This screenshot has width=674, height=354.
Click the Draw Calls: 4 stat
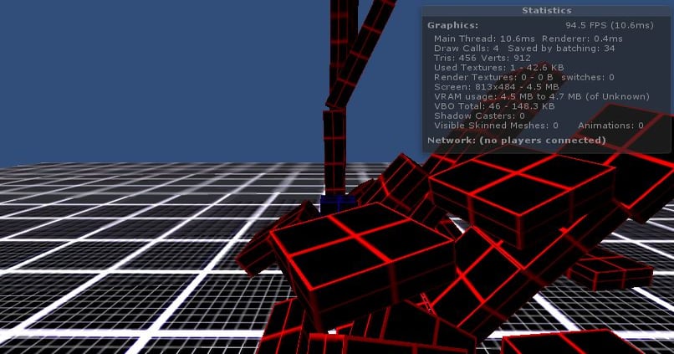(x=467, y=49)
